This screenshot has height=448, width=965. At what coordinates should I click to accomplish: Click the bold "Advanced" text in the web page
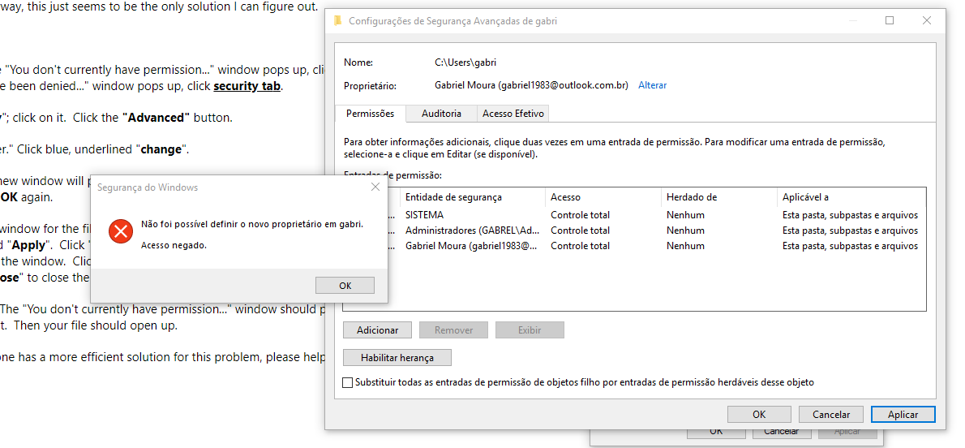(x=157, y=118)
